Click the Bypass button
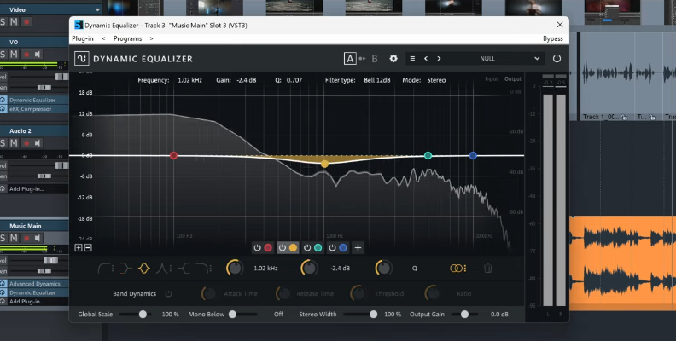Image resolution: width=676 pixels, height=341 pixels. point(552,38)
